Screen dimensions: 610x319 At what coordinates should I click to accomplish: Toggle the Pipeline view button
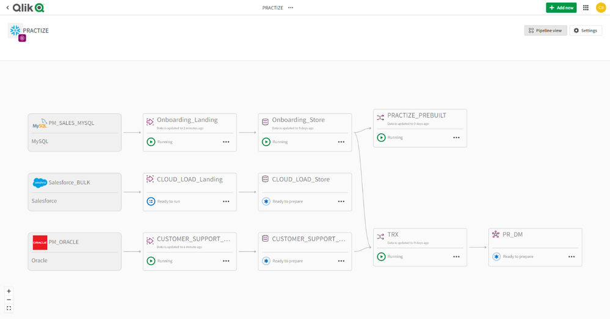tap(545, 30)
